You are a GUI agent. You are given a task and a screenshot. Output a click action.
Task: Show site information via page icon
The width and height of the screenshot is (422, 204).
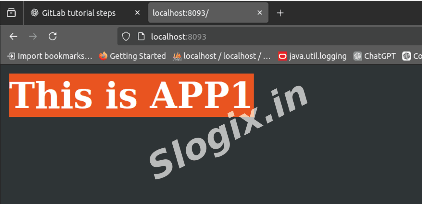coord(141,37)
